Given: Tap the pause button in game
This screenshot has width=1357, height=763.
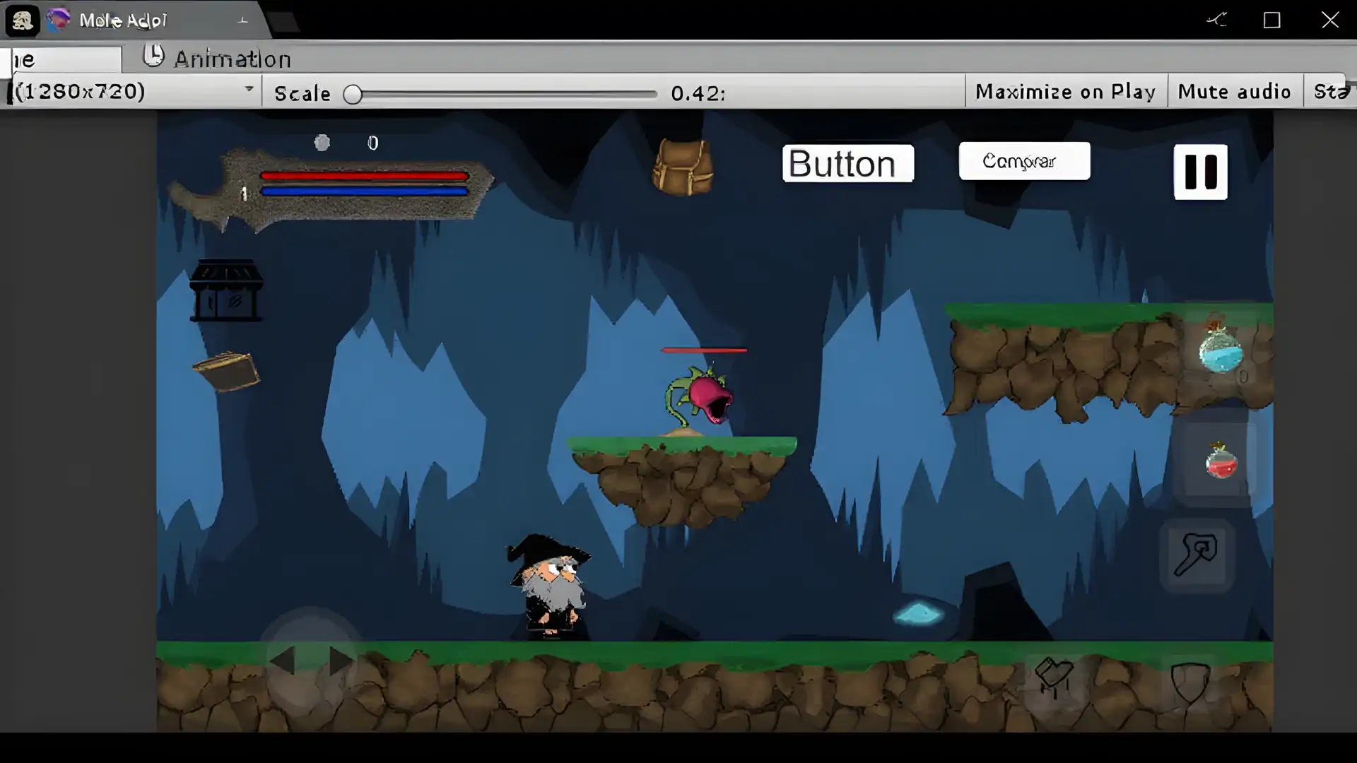Looking at the screenshot, I should 1200,172.
